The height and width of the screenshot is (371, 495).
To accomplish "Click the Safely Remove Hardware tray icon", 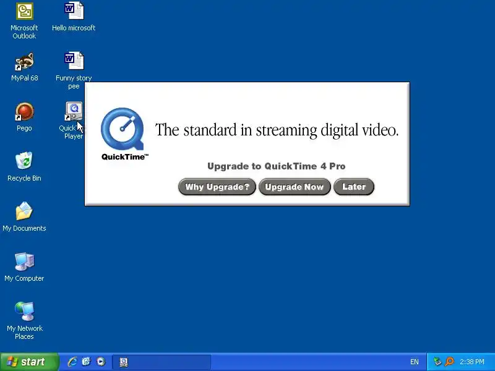I will coord(437,362).
